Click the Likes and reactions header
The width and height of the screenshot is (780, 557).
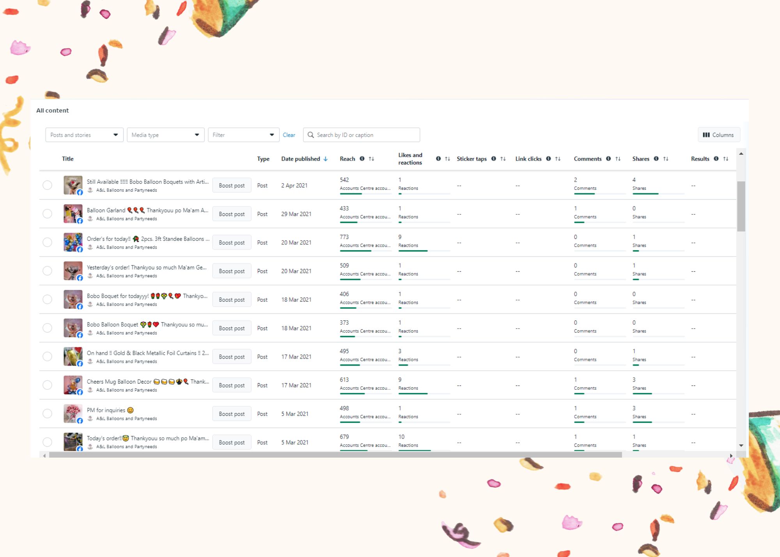[x=410, y=159]
